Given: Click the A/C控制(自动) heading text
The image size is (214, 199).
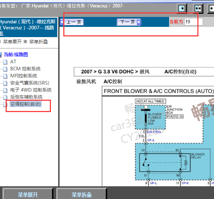Looking at the screenshot, I should click(180, 72).
